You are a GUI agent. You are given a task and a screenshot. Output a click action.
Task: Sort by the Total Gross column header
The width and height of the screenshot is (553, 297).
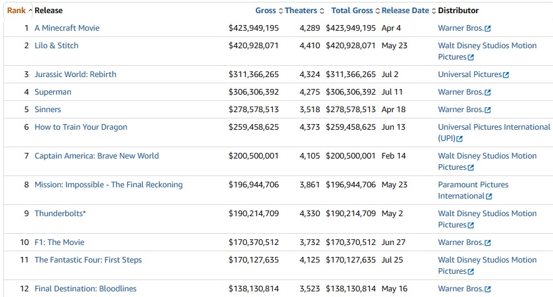click(355, 11)
